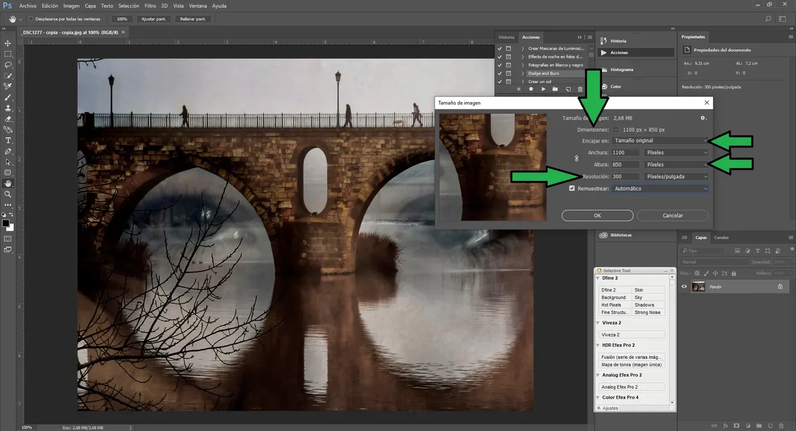Enable Desplazarse por todas las ventanas checkbox
Screen dimensions: 796x431
pos(30,19)
